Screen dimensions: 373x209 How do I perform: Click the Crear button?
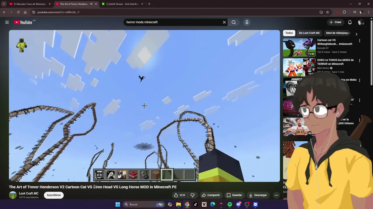pyautogui.click(x=335, y=22)
